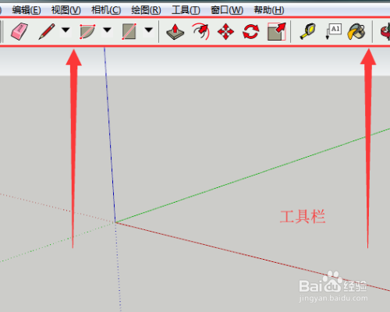The height and width of the screenshot is (312, 390).
Task: Select the Offset tool
Action: pos(200,31)
